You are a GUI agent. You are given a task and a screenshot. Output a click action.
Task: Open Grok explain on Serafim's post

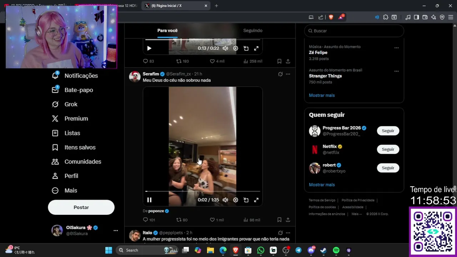pyautogui.click(x=280, y=74)
